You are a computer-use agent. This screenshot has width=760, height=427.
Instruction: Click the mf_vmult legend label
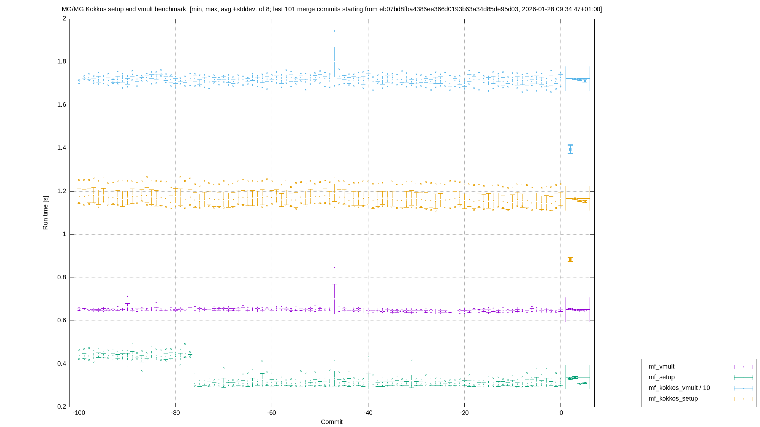[x=661, y=367]
